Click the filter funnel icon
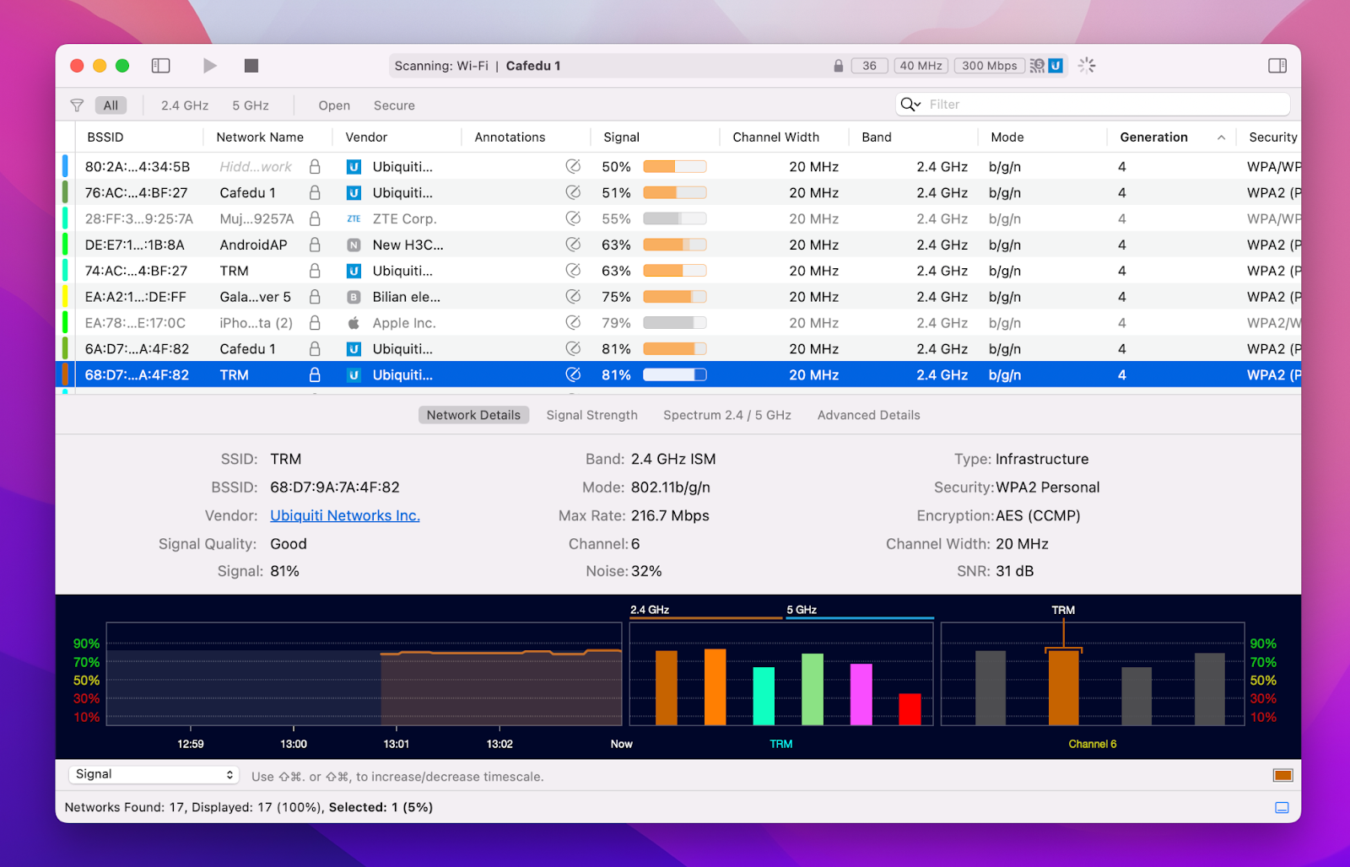The height and width of the screenshot is (867, 1350). [77, 105]
